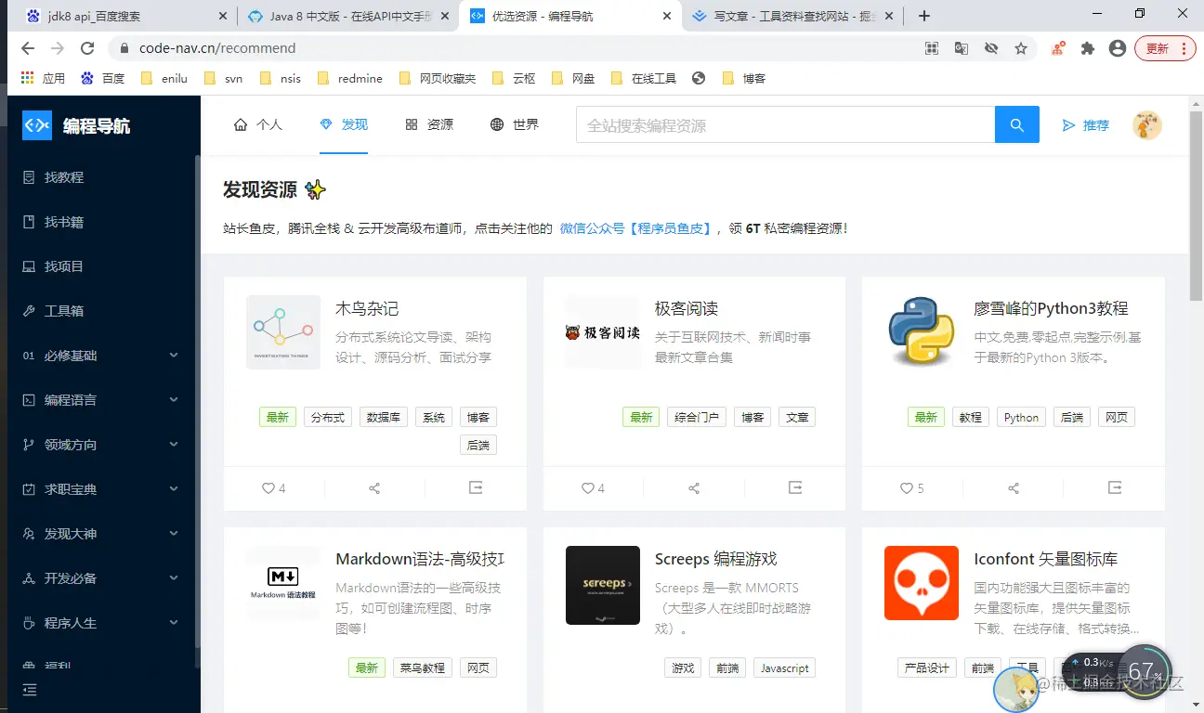
Task: Open the user avatar in the header
Action: tap(1147, 125)
